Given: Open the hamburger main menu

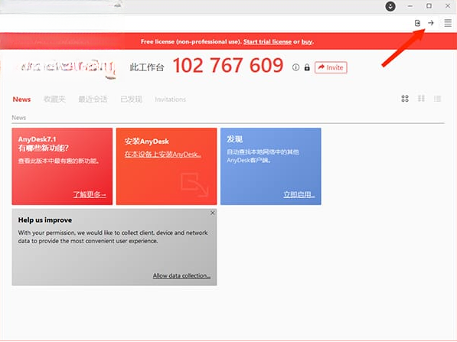Looking at the screenshot, I should pos(448,23).
